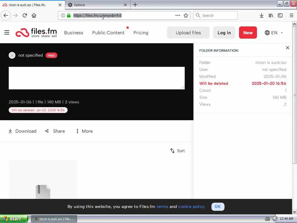Go back with the browser back arrow
This screenshot has width=297, height=223.
coord(6,16)
